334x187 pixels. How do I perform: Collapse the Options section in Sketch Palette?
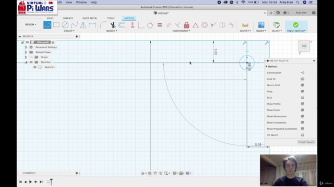point(266,66)
